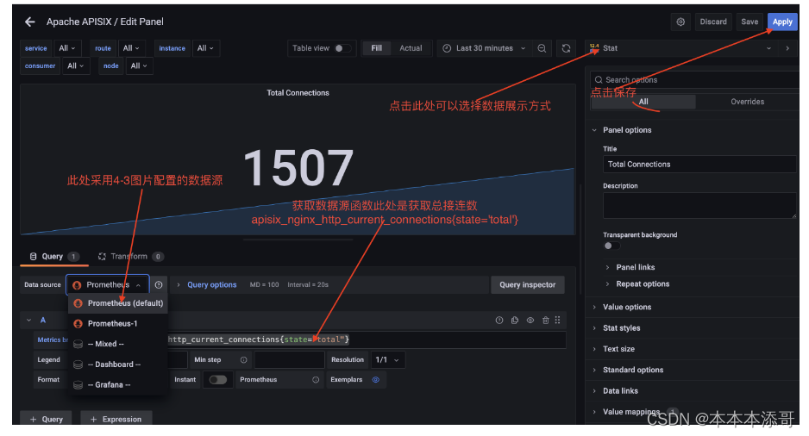Open the Query inspector
The height and width of the screenshot is (436, 809).
(527, 285)
